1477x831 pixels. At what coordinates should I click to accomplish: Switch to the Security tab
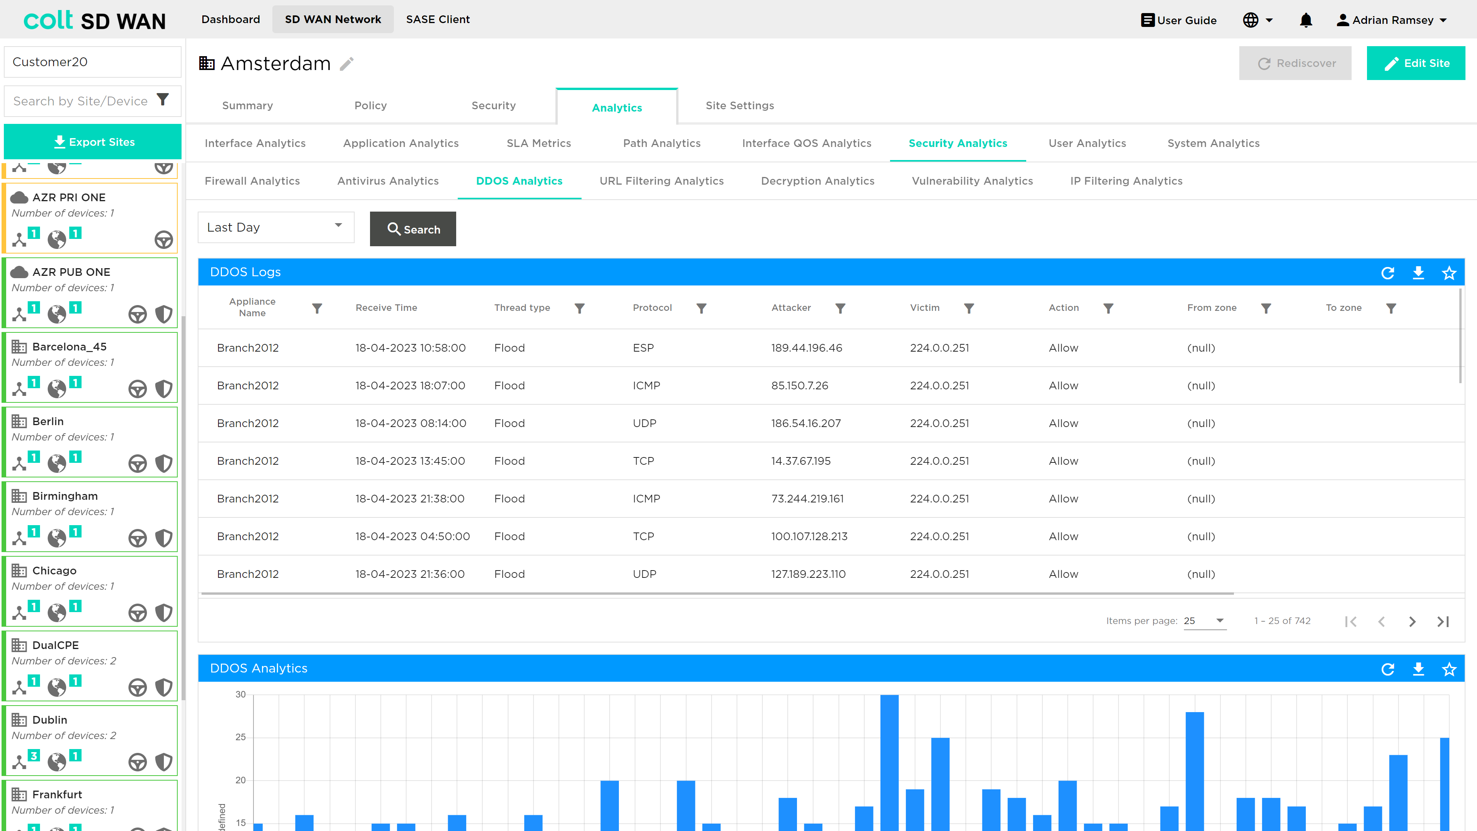click(493, 105)
